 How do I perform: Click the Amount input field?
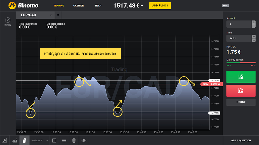click(239, 24)
